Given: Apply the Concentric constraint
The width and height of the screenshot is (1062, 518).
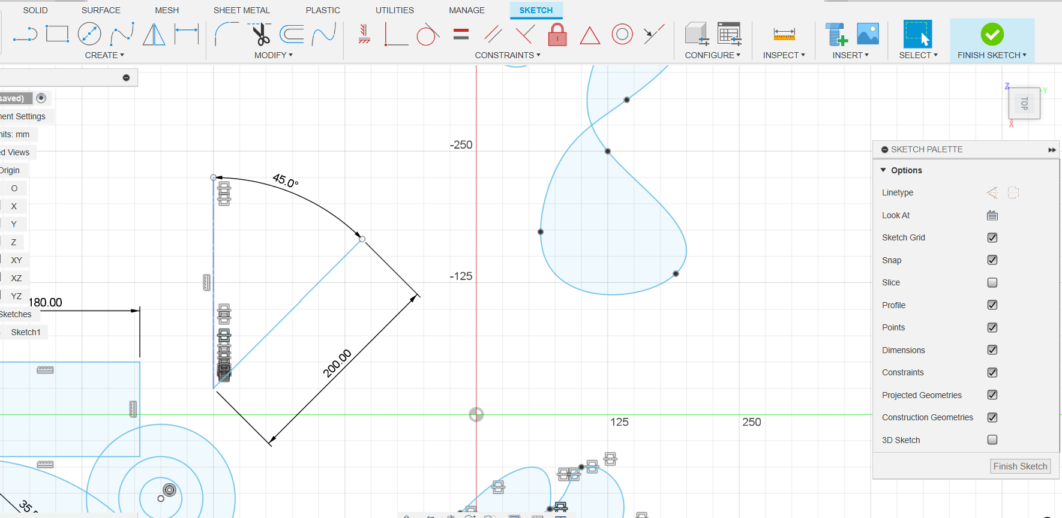Looking at the screenshot, I should 622,34.
